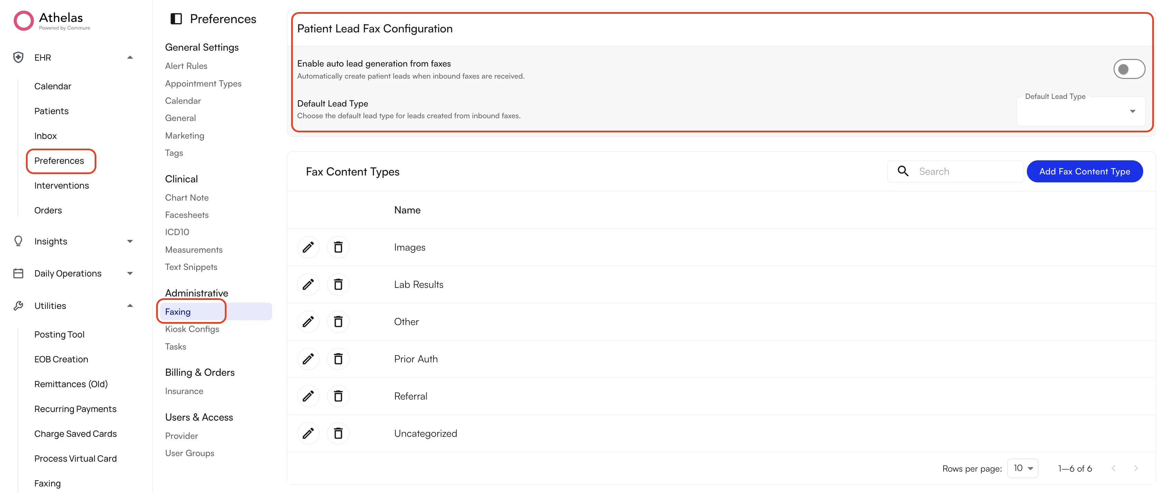Image resolution: width=1175 pixels, height=493 pixels.
Task: Go to next table page arrow
Action: pyautogui.click(x=1136, y=469)
